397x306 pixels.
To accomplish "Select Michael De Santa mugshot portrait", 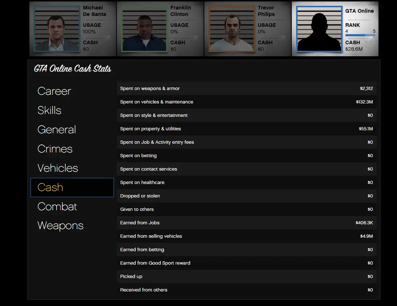I will (57, 29).
